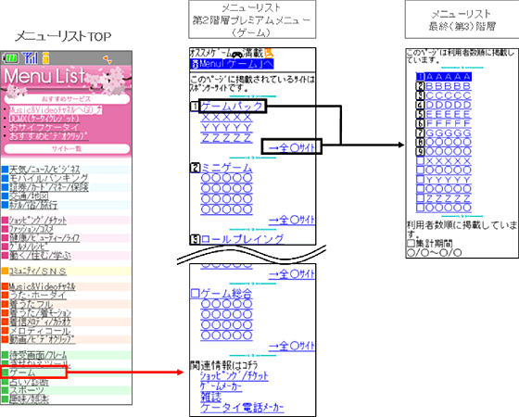The height and width of the screenshot is (417, 519).
Task: Select 証券/カード/マネー/保険 category
Action: point(48,187)
